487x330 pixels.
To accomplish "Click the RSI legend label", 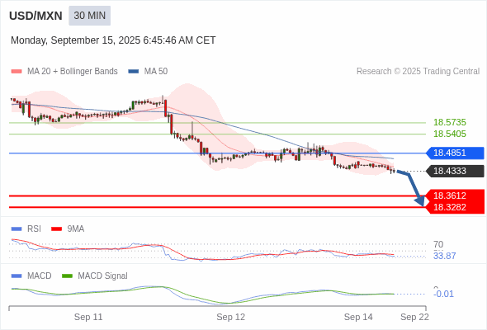I will [34, 229].
